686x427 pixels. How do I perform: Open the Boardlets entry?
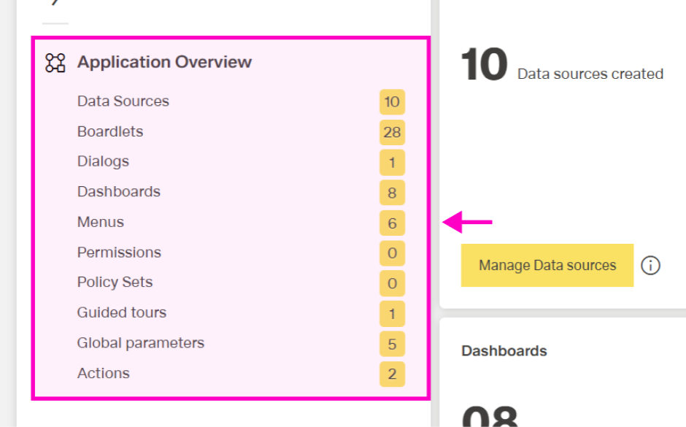point(110,132)
